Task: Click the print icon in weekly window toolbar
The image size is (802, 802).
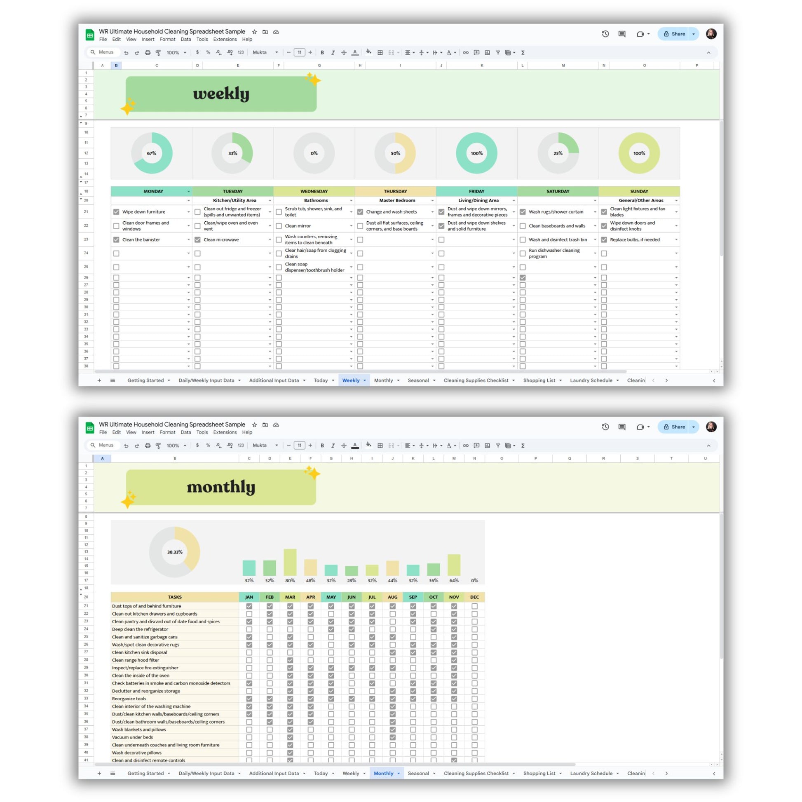Action: pos(148,53)
